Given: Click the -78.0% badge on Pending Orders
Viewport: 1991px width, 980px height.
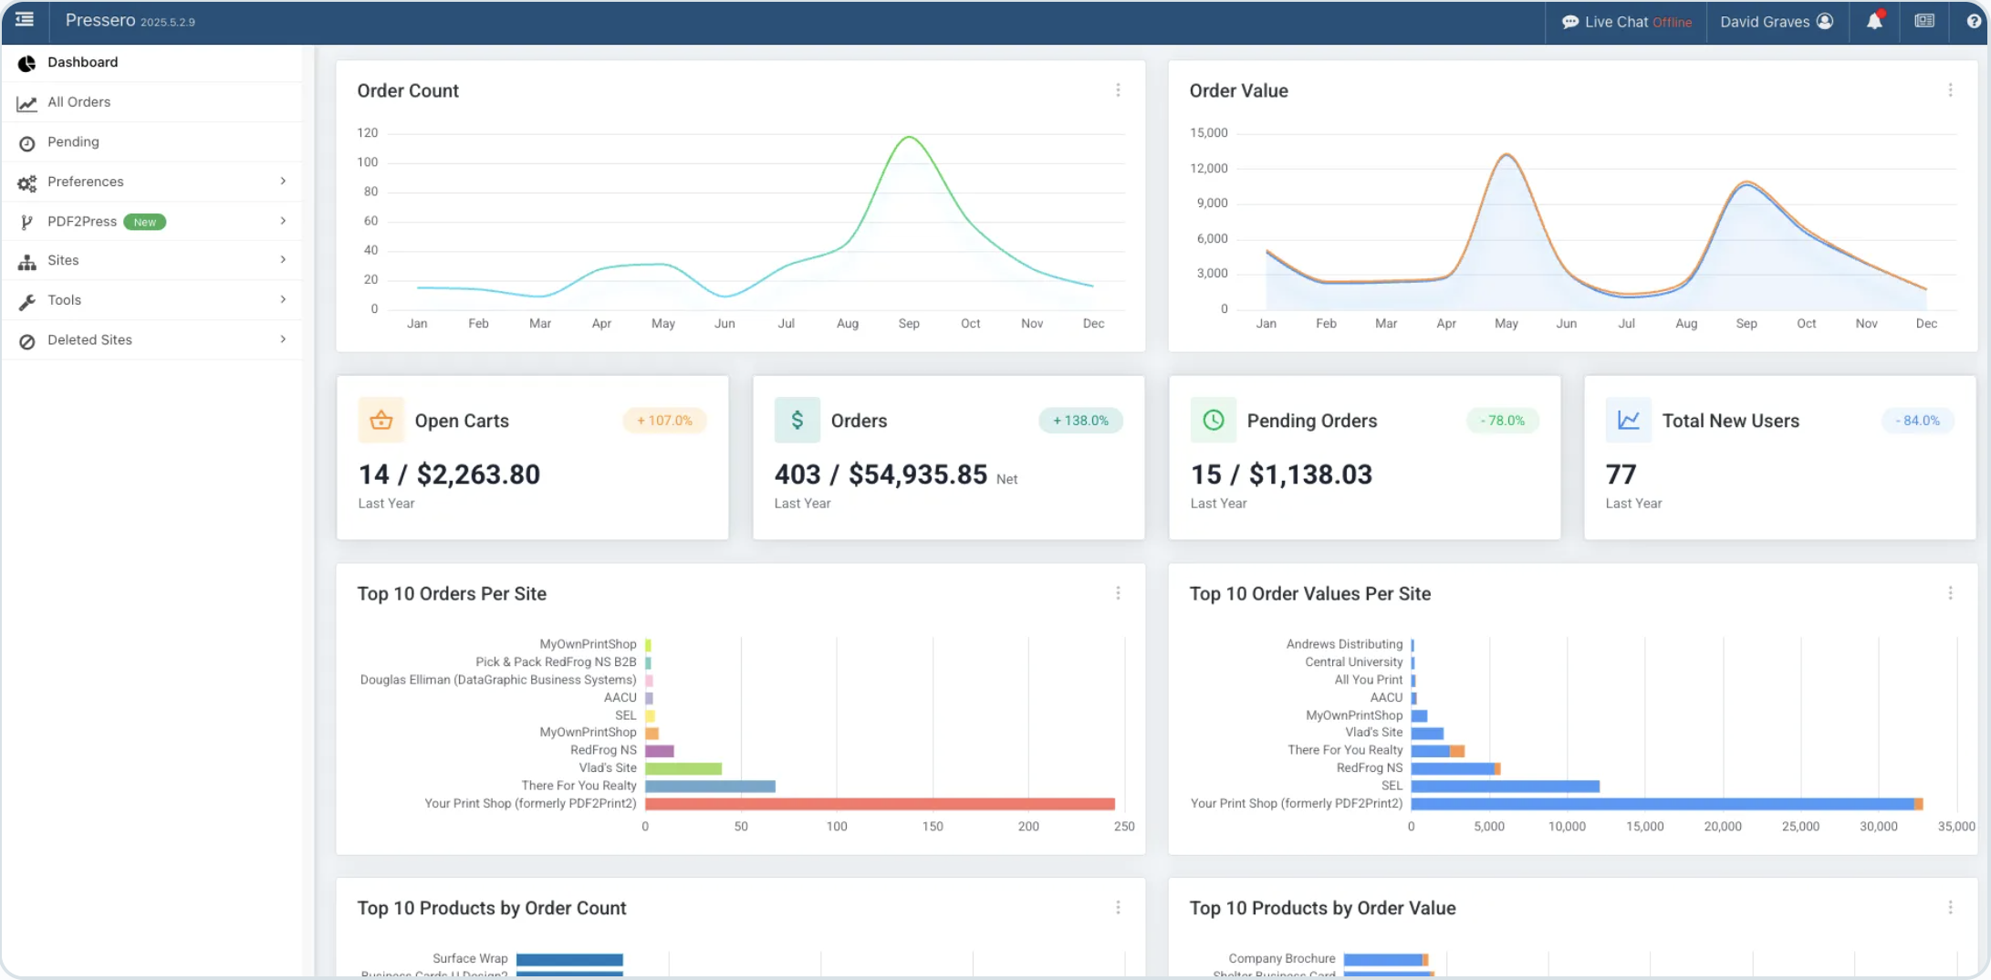Looking at the screenshot, I should (x=1502, y=421).
